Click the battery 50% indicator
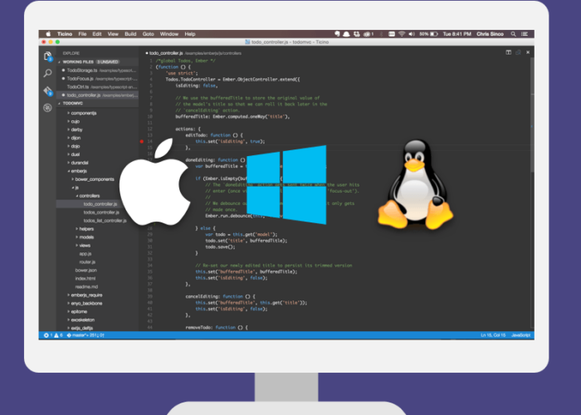The width and height of the screenshot is (581, 415). tap(429, 34)
